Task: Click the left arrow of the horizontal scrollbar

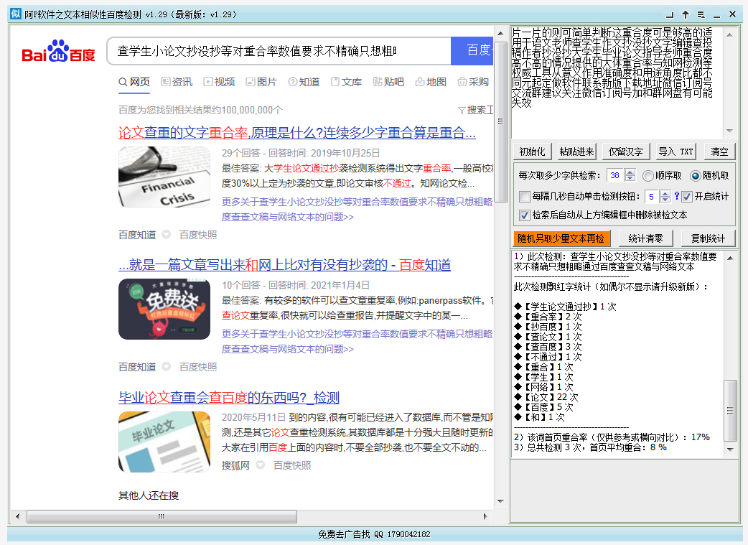Action: 18,516
